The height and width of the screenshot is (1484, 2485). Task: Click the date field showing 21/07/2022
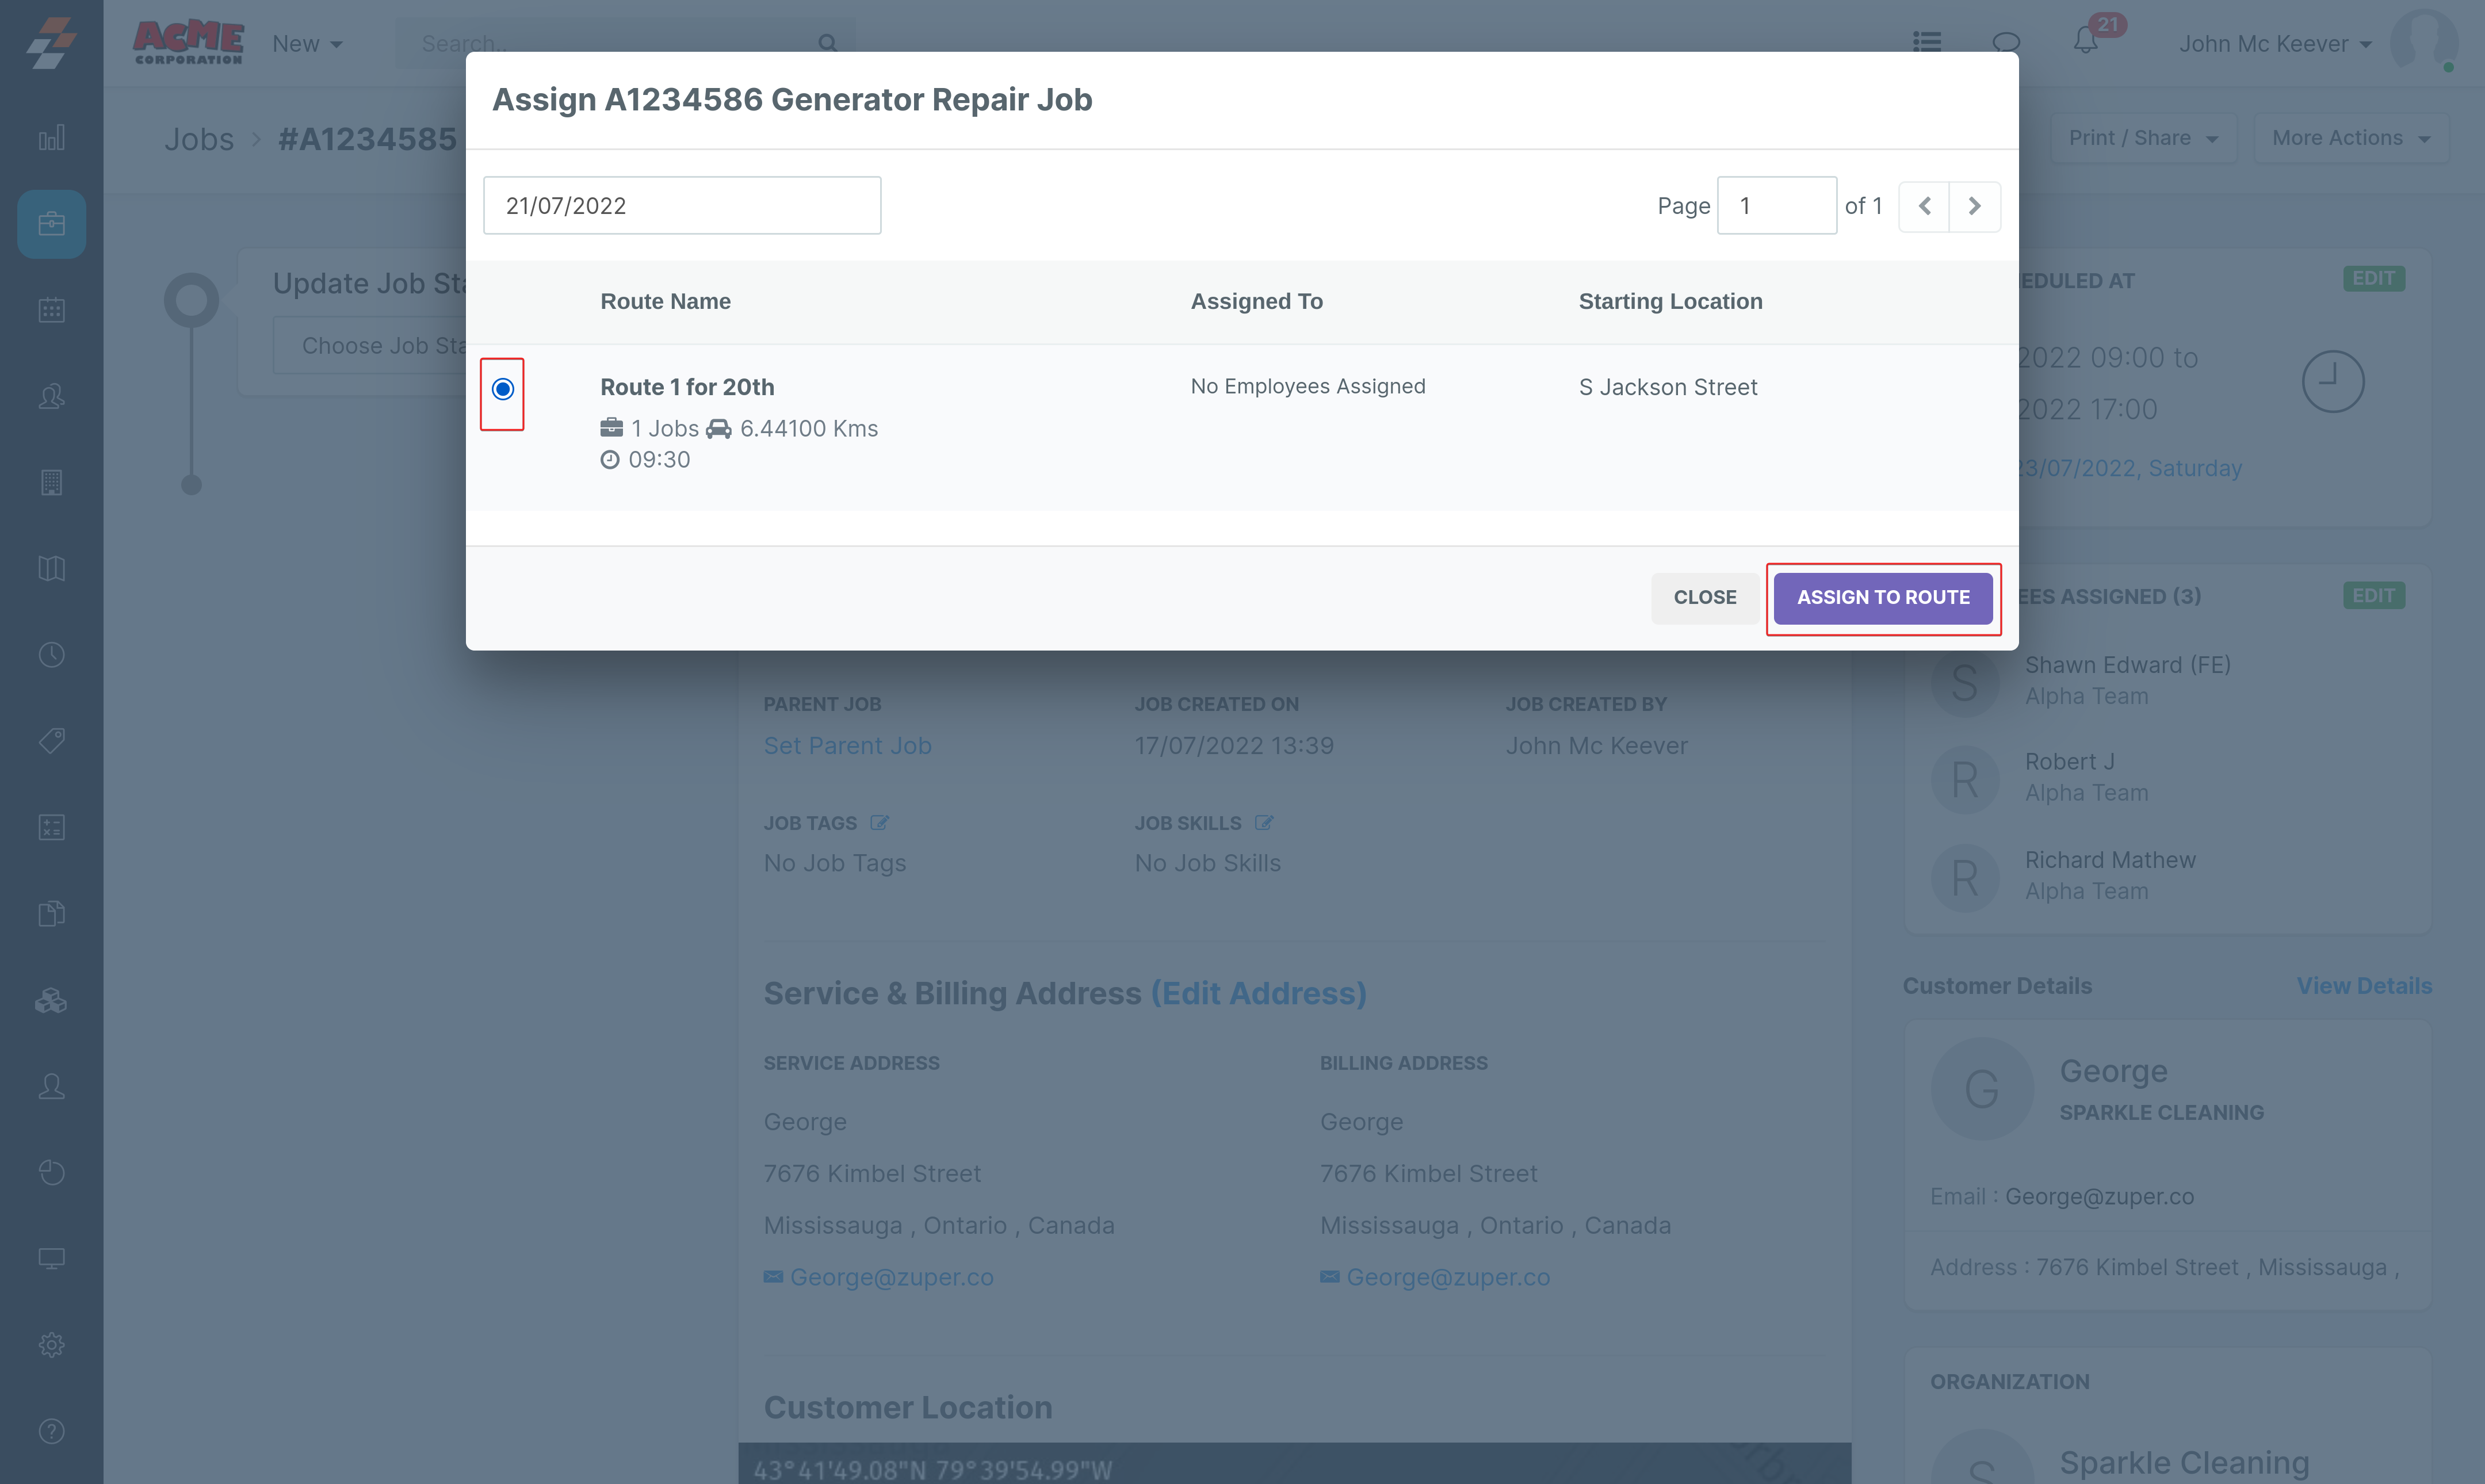coord(682,206)
